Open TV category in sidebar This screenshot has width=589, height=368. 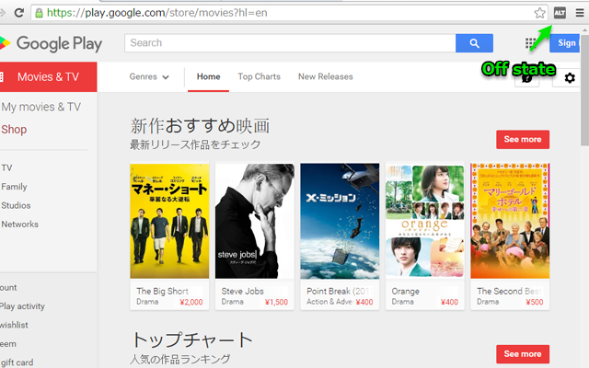pyautogui.click(x=6, y=167)
